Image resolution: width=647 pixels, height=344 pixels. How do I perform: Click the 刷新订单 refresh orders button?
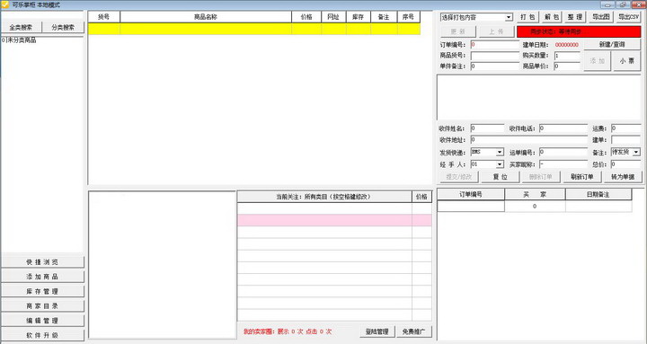[x=581, y=177]
